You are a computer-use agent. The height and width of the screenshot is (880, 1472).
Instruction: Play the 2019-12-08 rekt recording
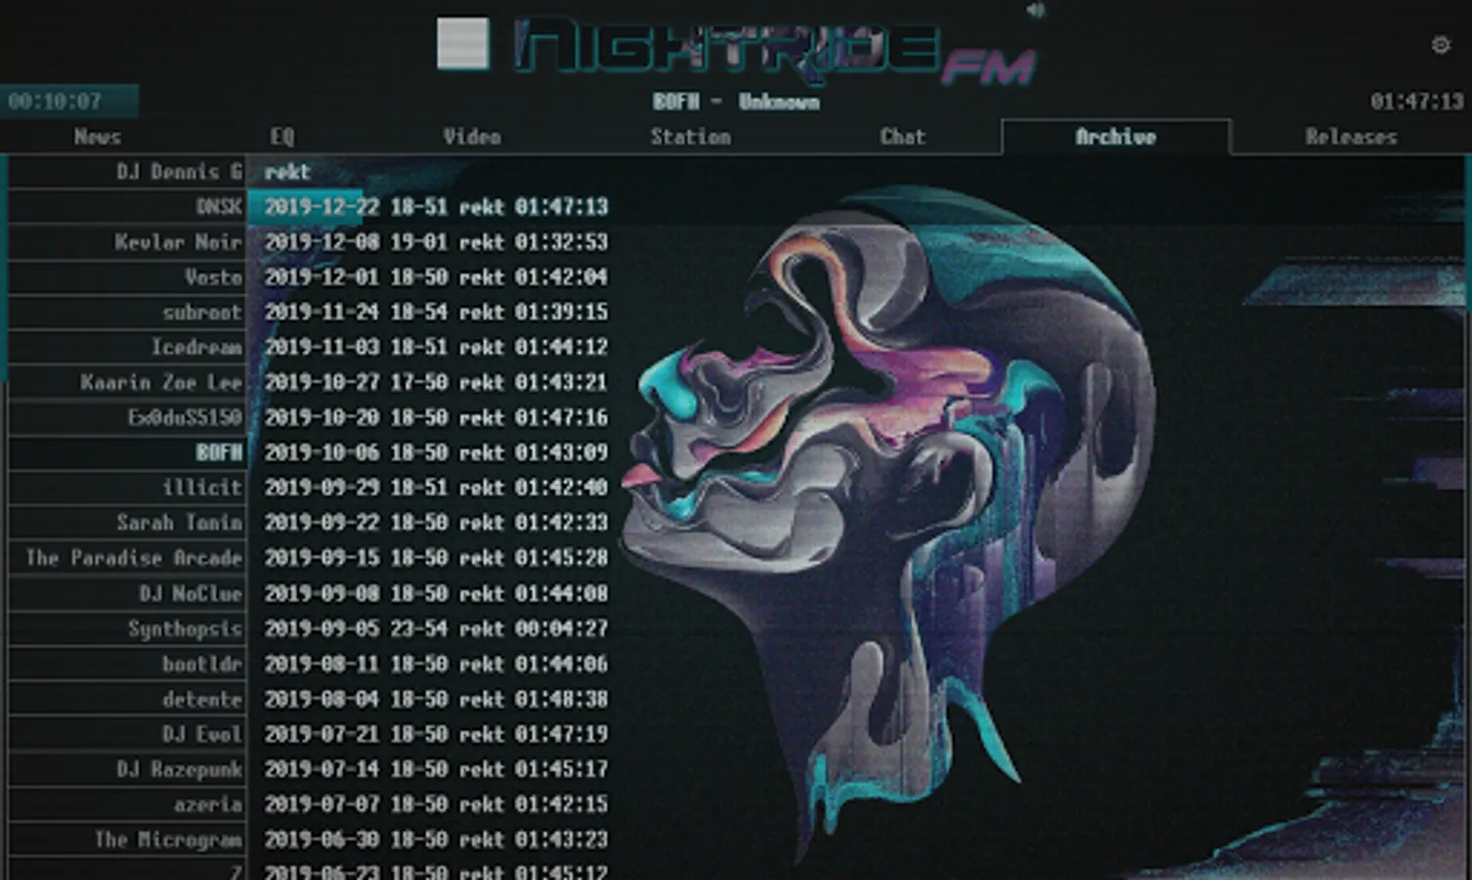[x=436, y=242]
